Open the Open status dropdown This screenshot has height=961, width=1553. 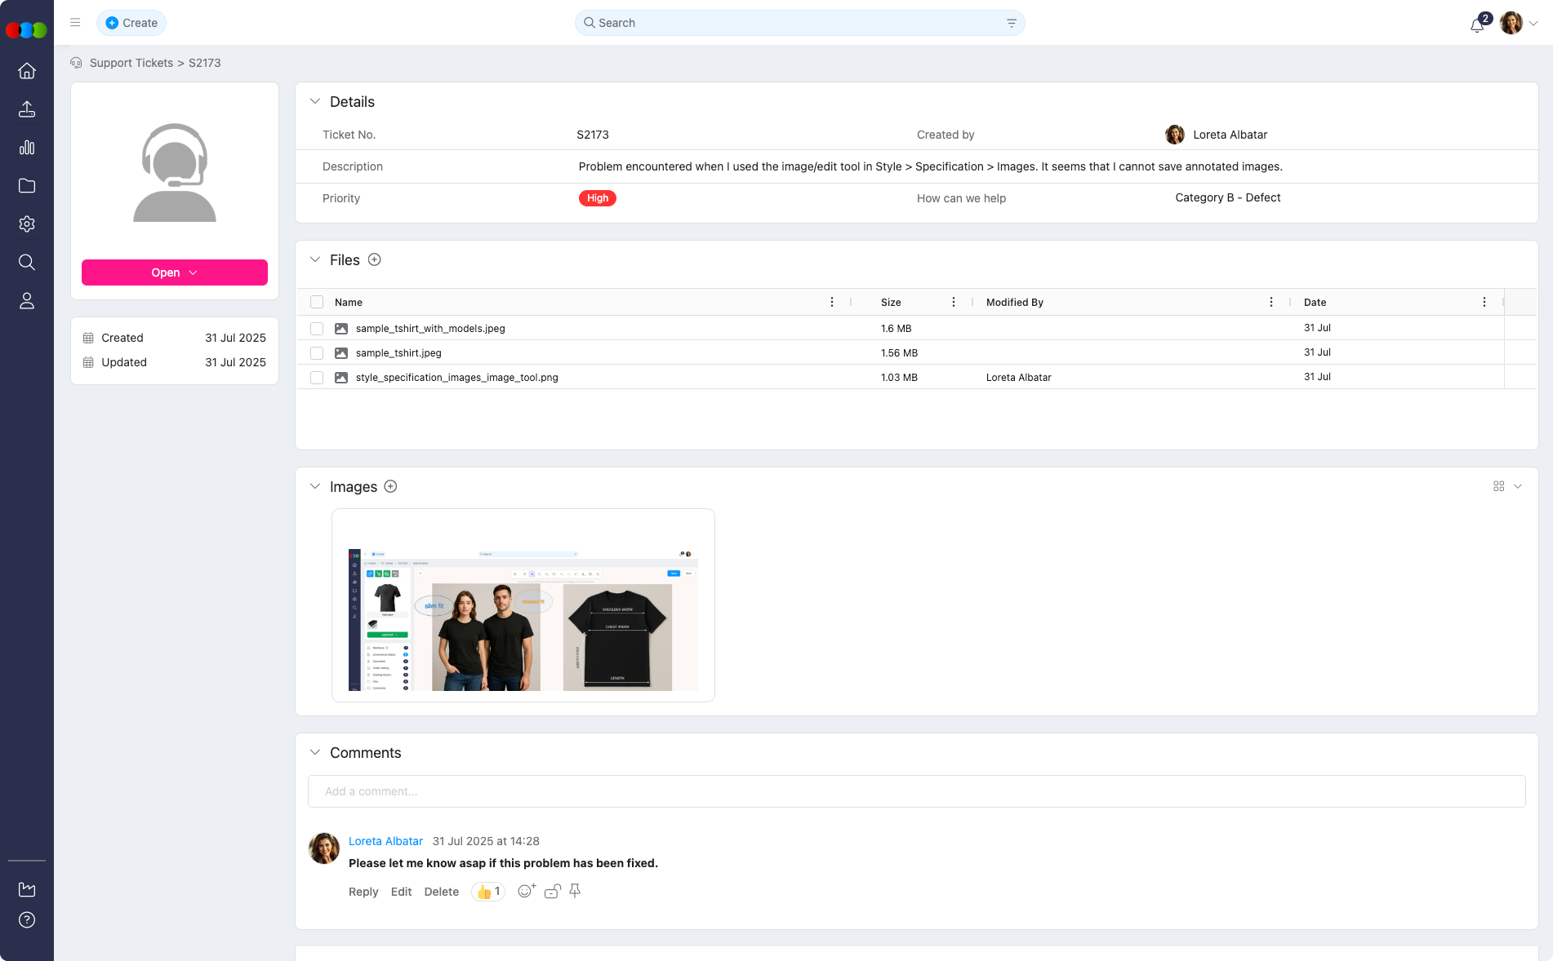point(175,272)
